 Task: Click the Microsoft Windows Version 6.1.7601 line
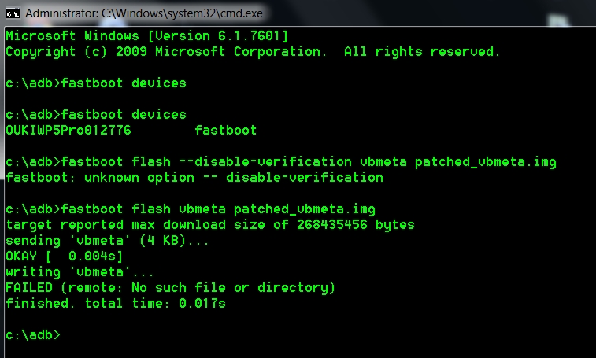(146, 35)
